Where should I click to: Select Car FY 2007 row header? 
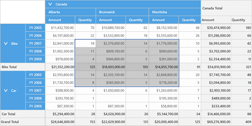(35, 90)
